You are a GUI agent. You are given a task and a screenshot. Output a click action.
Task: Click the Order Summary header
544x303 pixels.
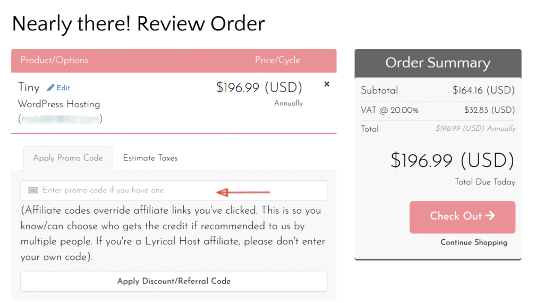pyautogui.click(x=438, y=63)
